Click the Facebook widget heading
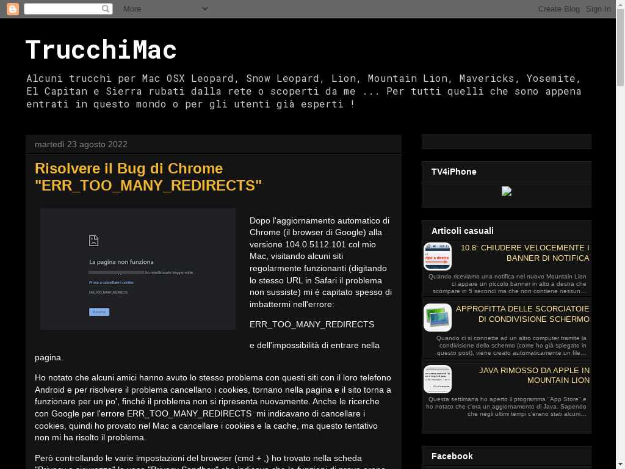 [x=452, y=456]
